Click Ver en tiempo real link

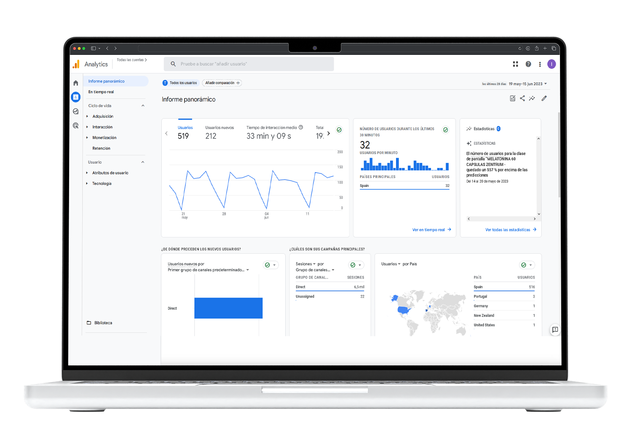click(431, 230)
